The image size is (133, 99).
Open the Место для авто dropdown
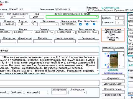coord(65,41)
